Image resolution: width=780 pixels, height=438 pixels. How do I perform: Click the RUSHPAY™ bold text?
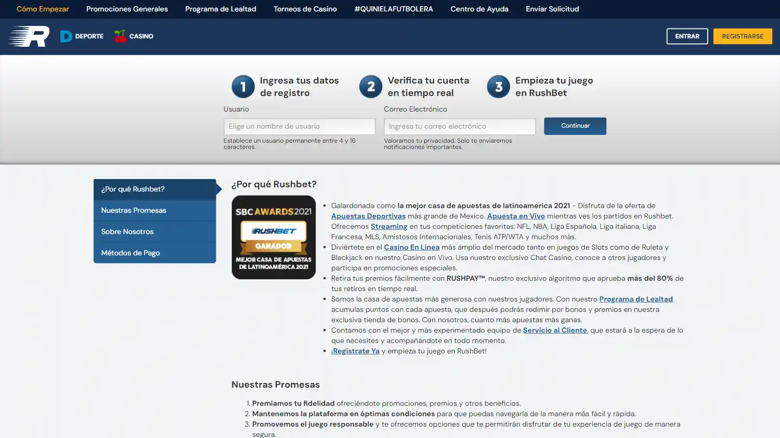466,278
